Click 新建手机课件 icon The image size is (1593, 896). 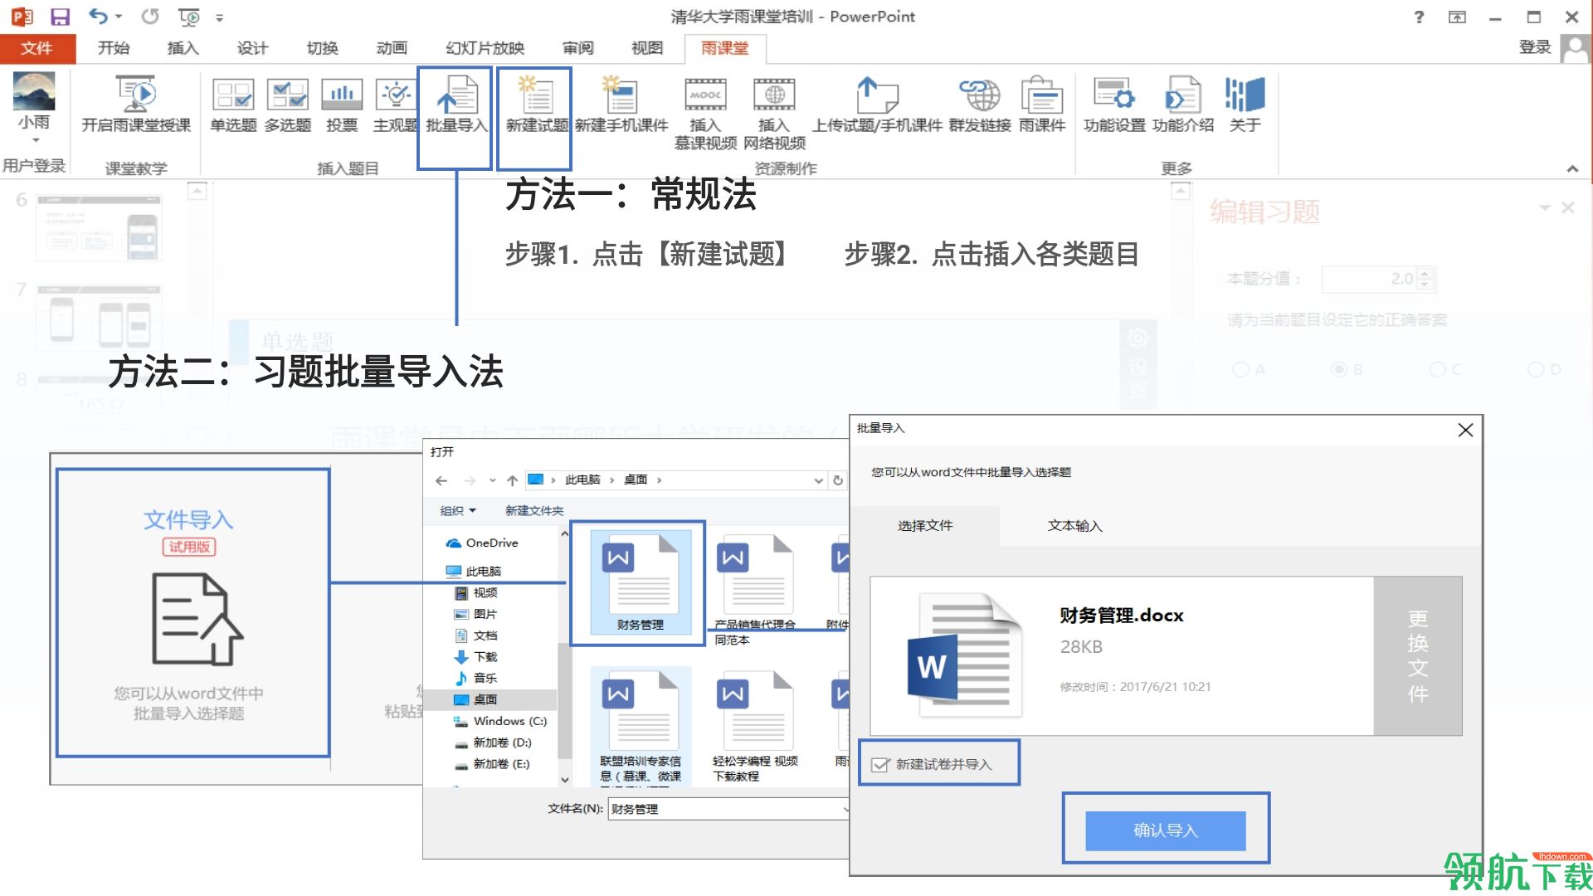(621, 105)
